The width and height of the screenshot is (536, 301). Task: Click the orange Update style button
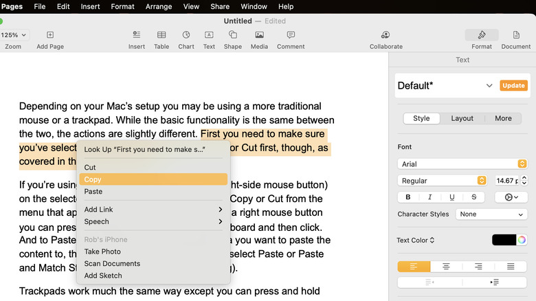[x=513, y=86]
